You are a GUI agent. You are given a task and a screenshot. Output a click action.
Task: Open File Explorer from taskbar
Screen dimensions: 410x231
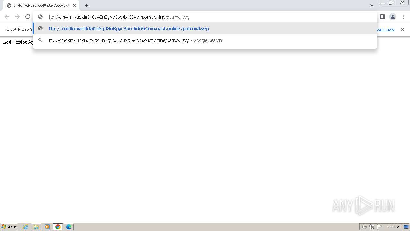[x=36, y=227]
